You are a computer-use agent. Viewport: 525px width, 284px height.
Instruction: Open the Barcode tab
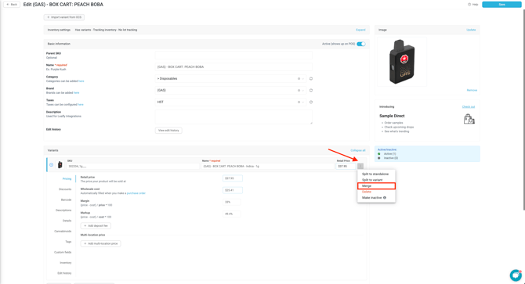[x=66, y=200]
